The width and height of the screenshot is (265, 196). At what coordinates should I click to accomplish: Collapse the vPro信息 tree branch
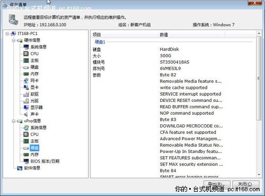13,121
